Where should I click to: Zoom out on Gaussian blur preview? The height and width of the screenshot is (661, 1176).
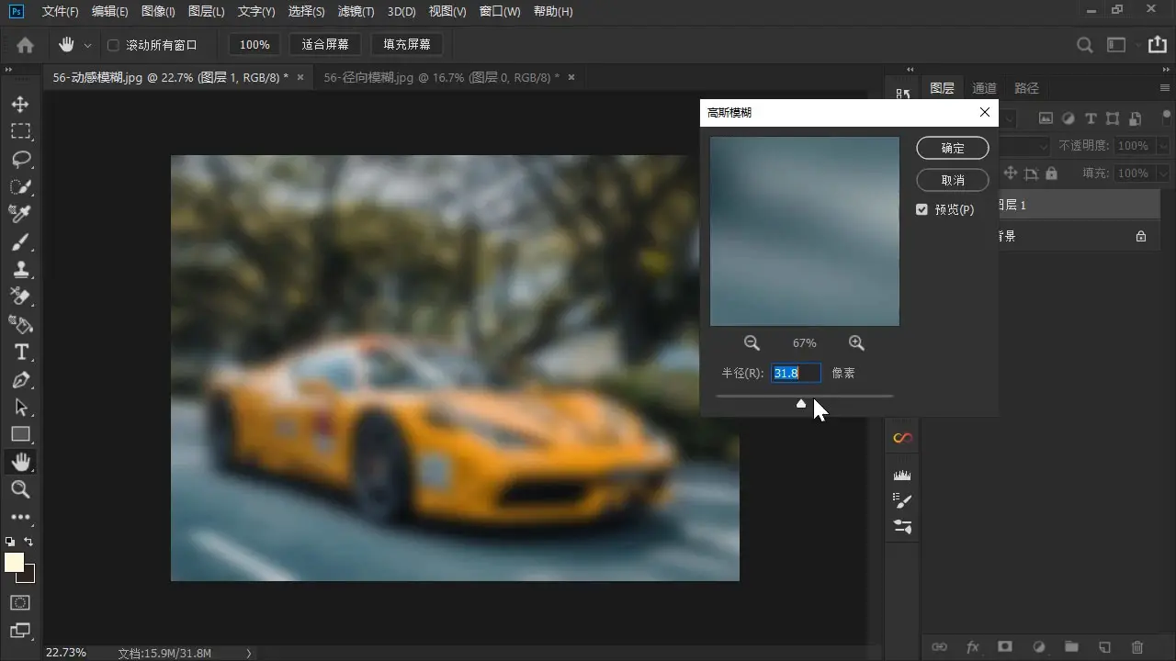pos(752,342)
